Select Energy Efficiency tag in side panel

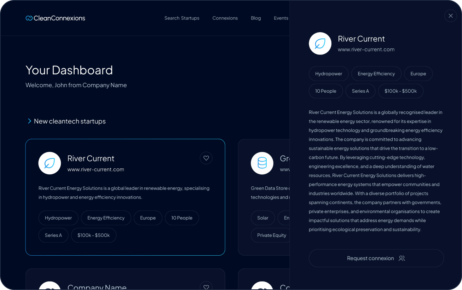tap(376, 74)
